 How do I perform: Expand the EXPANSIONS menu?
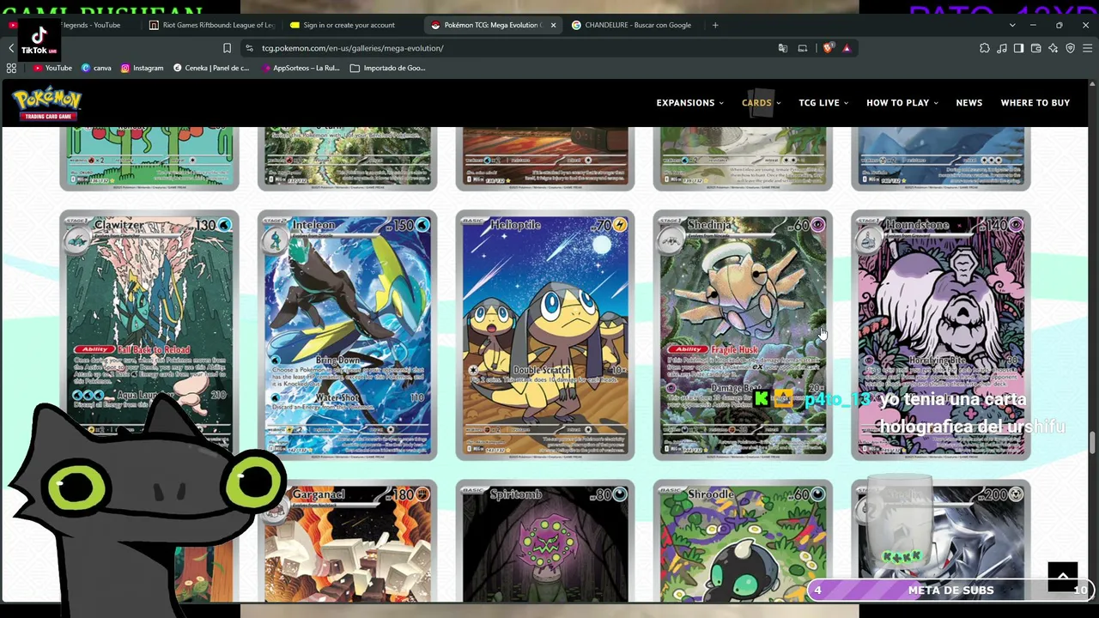(x=690, y=103)
